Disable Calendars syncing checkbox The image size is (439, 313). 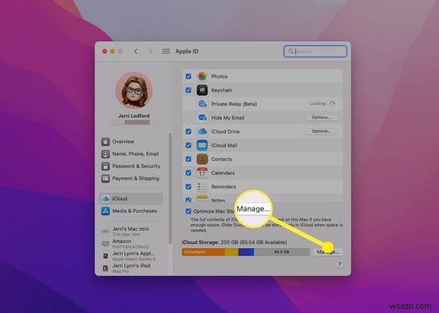[x=188, y=173]
